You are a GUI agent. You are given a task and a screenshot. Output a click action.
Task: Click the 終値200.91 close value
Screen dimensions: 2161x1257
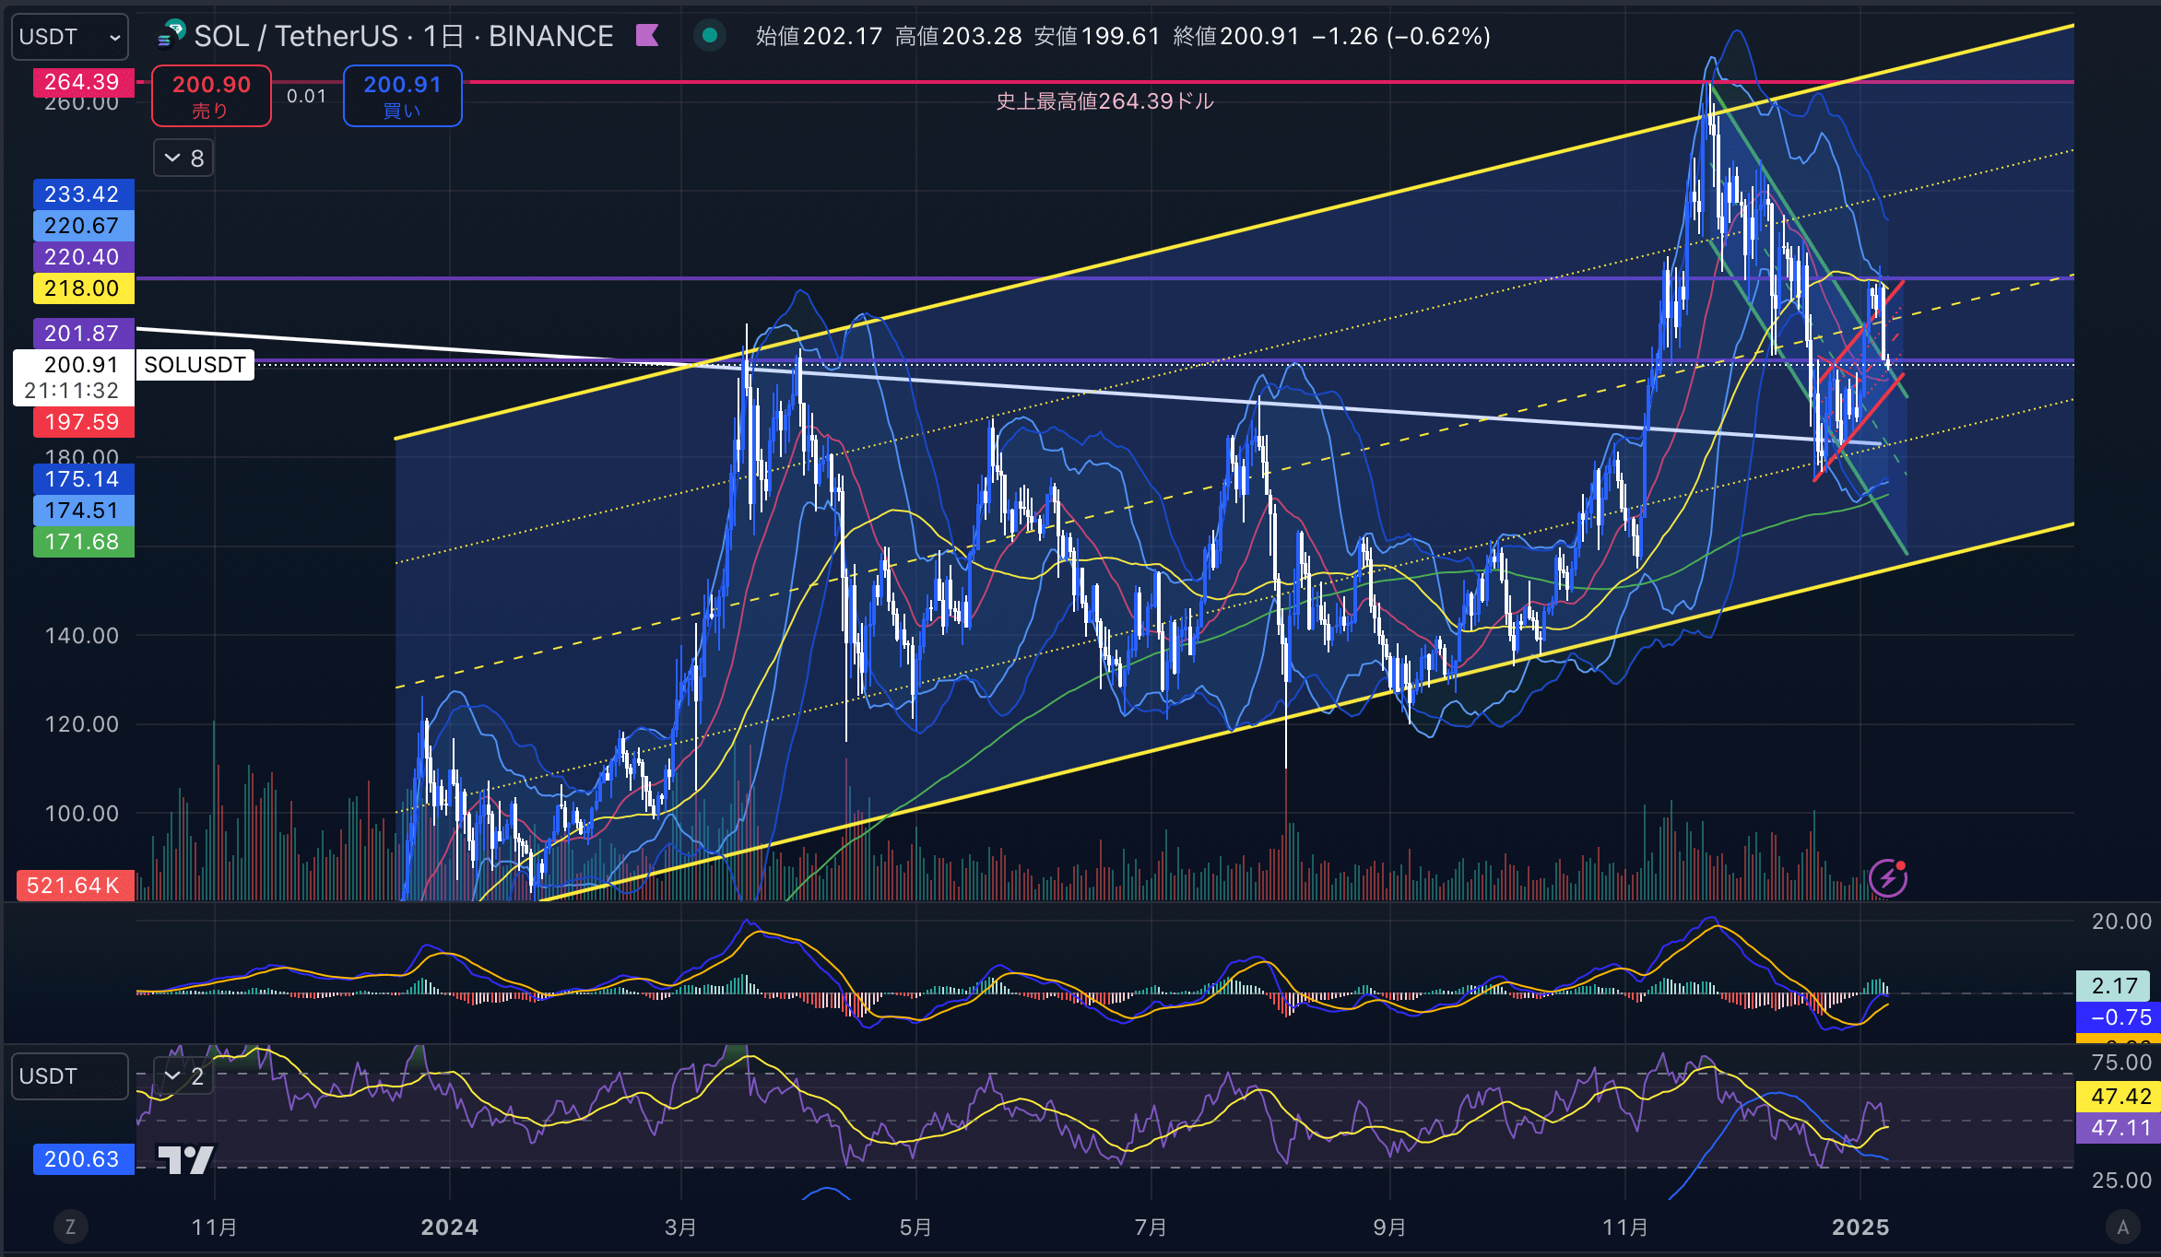1236,36
